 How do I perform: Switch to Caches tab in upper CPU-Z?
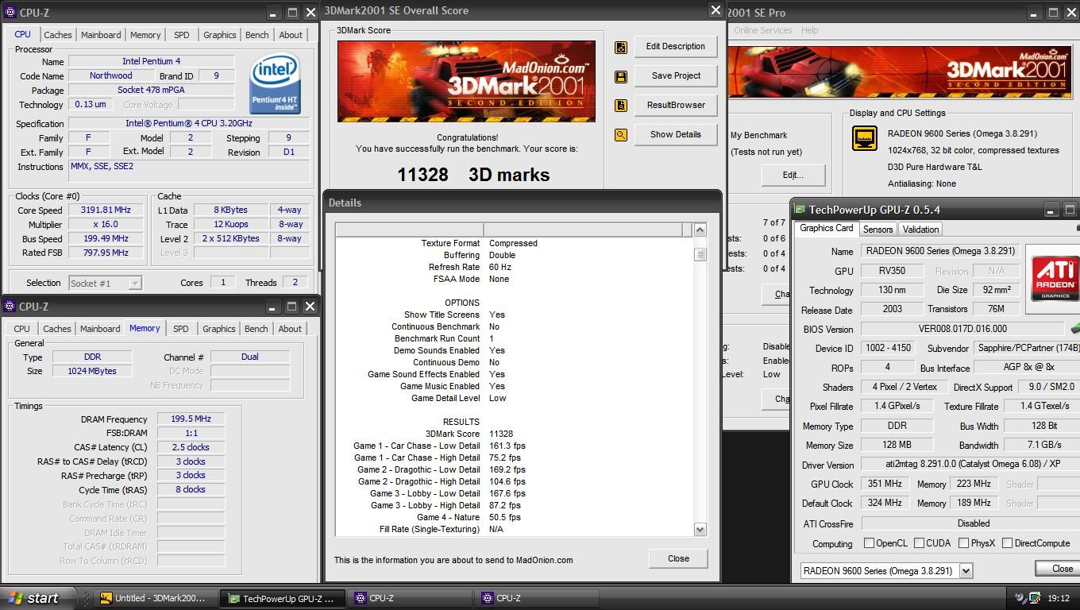(58, 35)
